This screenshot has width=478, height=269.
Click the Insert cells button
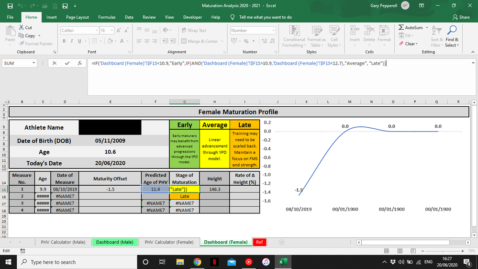(x=355, y=36)
